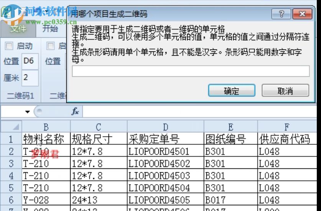Confirm with the 确定 button
321x211 pixels.
pyautogui.click(x=232, y=90)
